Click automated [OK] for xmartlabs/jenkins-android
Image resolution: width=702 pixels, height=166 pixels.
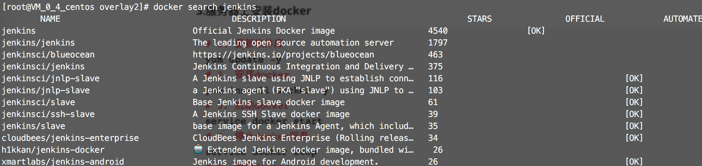point(634,161)
